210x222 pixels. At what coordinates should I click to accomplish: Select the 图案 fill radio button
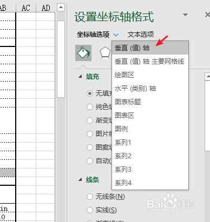click(x=90, y=147)
